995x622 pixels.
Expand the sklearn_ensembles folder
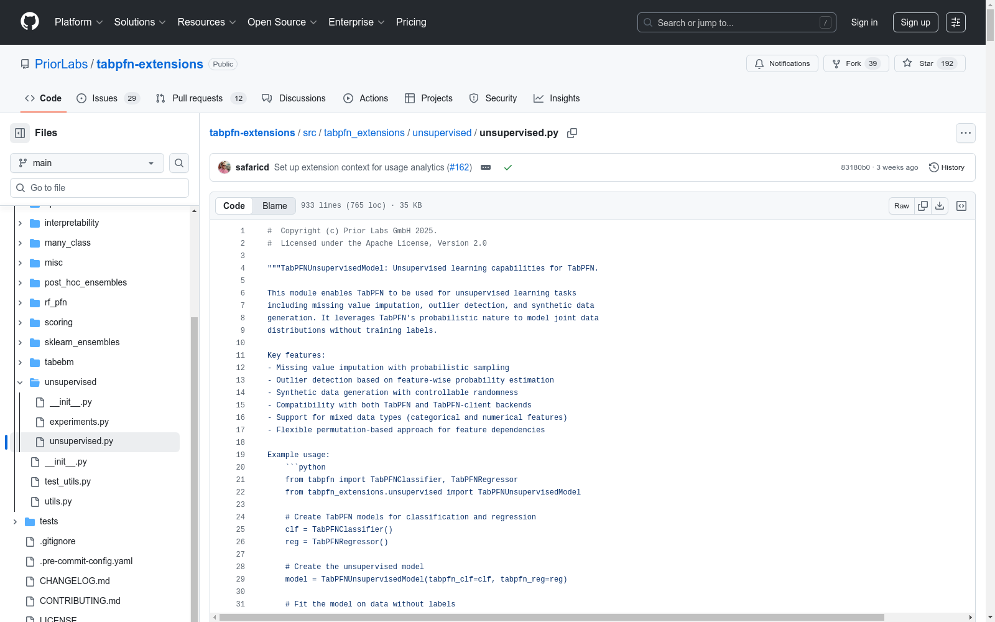point(20,342)
